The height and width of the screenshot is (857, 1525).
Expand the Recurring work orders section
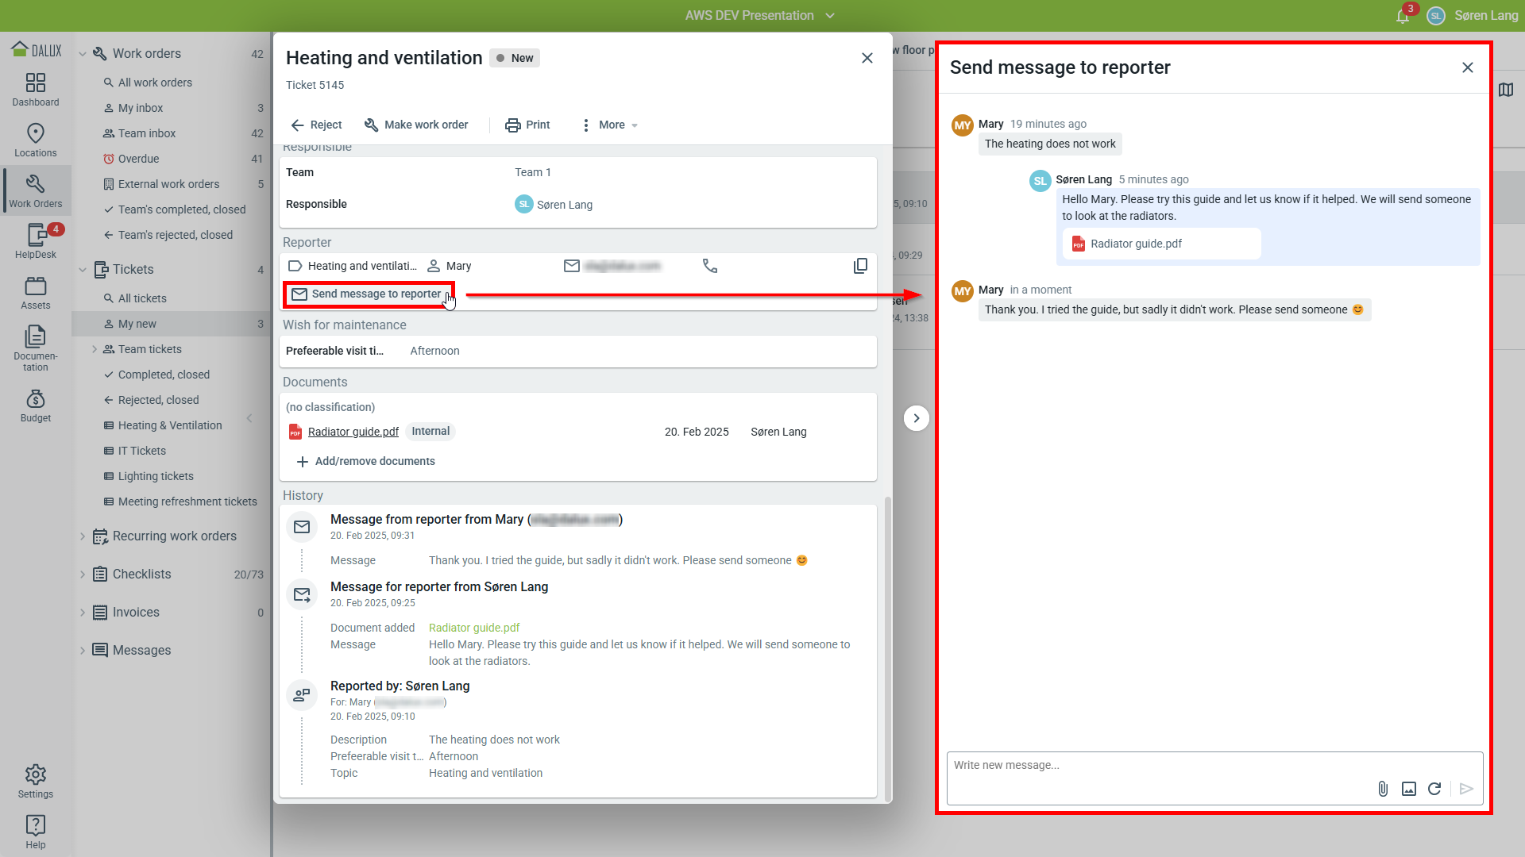[83, 536]
